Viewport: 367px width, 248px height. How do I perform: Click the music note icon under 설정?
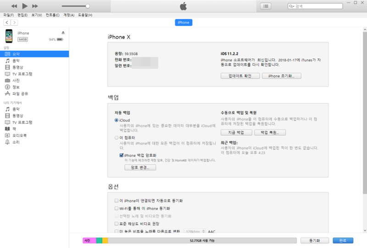click(x=7, y=61)
